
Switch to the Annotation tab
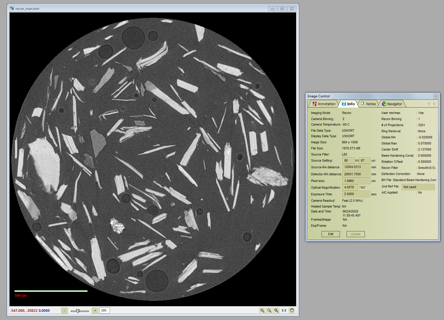point(324,104)
